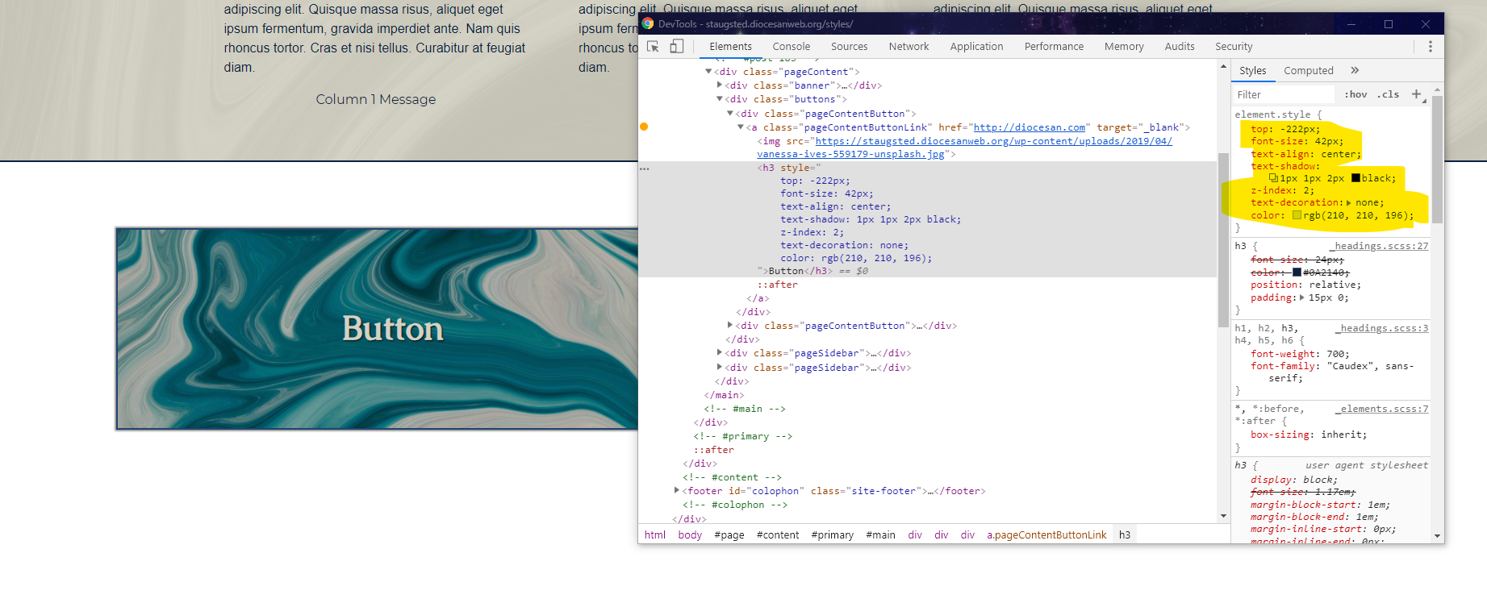Open the text-shadow editor icon

click(x=1273, y=178)
